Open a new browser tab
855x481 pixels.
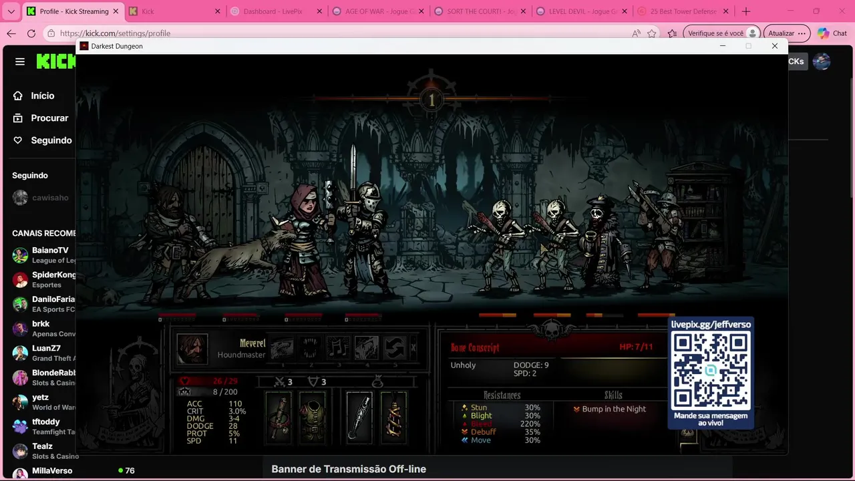(x=746, y=11)
